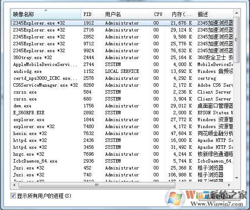Select the 360tray.exe *32 process
This screenshot has height=210, width=250.
(x=122, y=57)
